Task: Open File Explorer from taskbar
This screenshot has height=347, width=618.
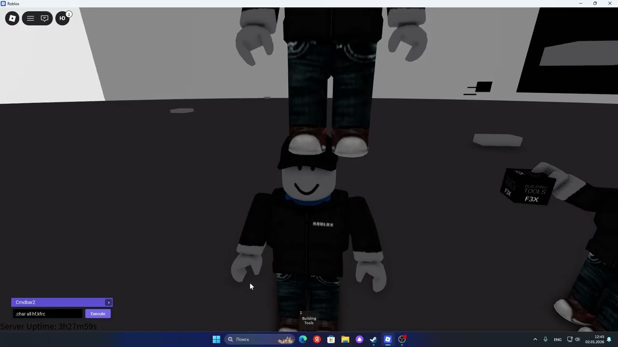Action: [345, 339]
